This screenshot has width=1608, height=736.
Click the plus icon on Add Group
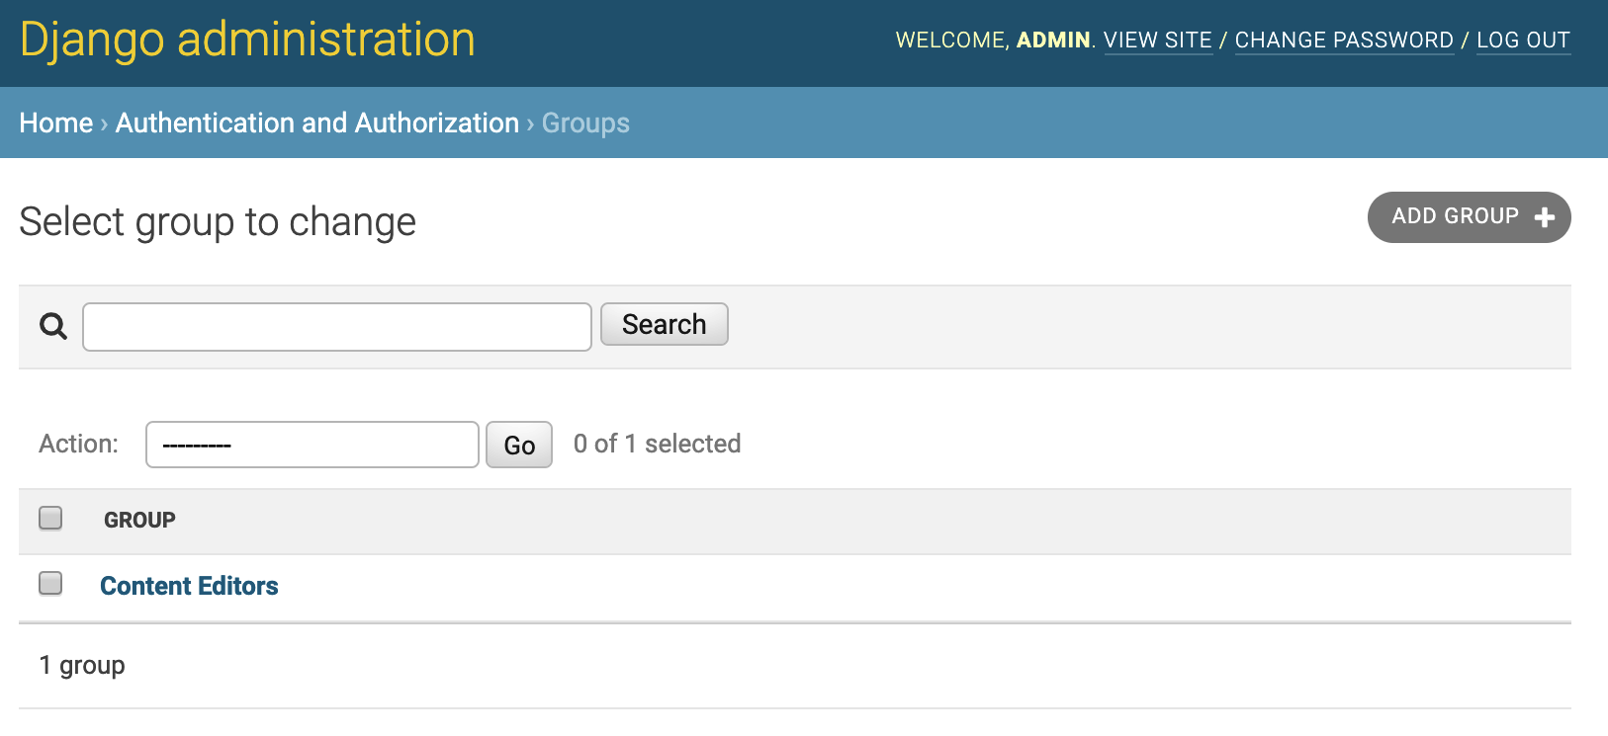point(1544,217)
